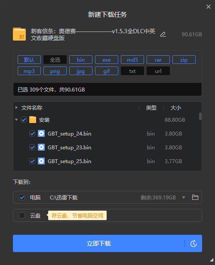Screen dimensions: 215x265
Task: Click the disc icon of GBT_setup_24.bin
Action: click(x=41, y=133)
